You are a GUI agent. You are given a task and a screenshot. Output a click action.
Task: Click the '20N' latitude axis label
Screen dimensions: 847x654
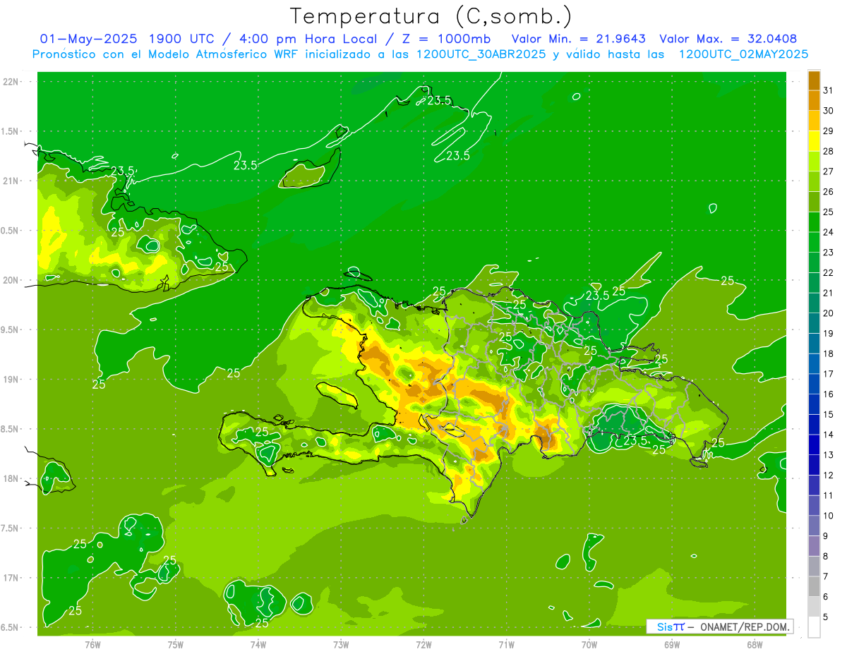click(x=11, y=280)
